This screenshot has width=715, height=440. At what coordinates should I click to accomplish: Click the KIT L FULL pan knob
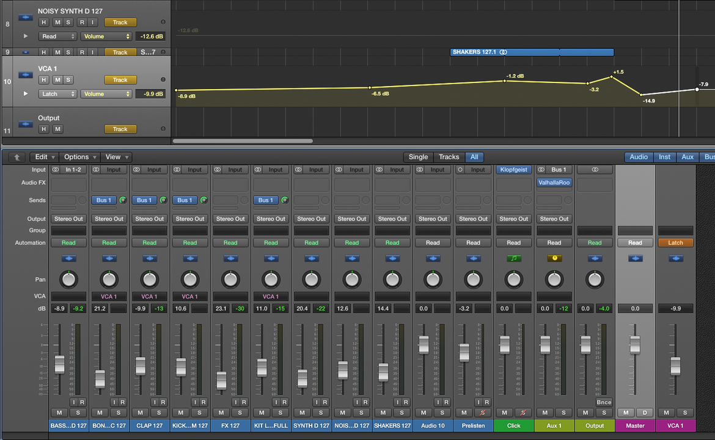[271, 280]
